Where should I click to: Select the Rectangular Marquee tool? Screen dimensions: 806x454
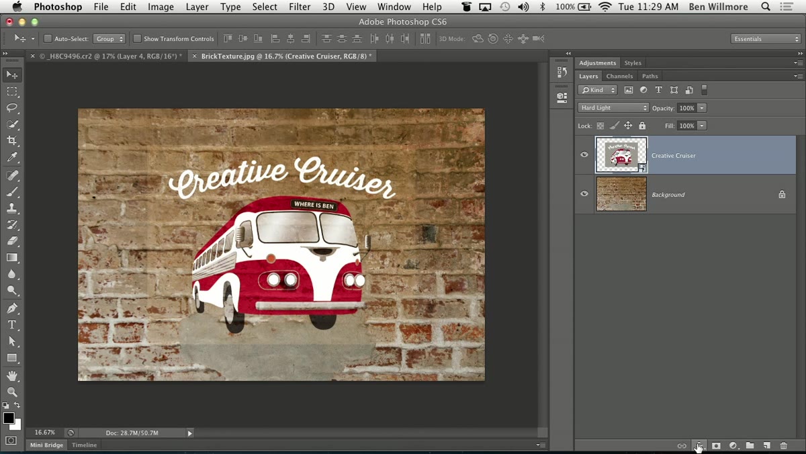click(12, 91)
